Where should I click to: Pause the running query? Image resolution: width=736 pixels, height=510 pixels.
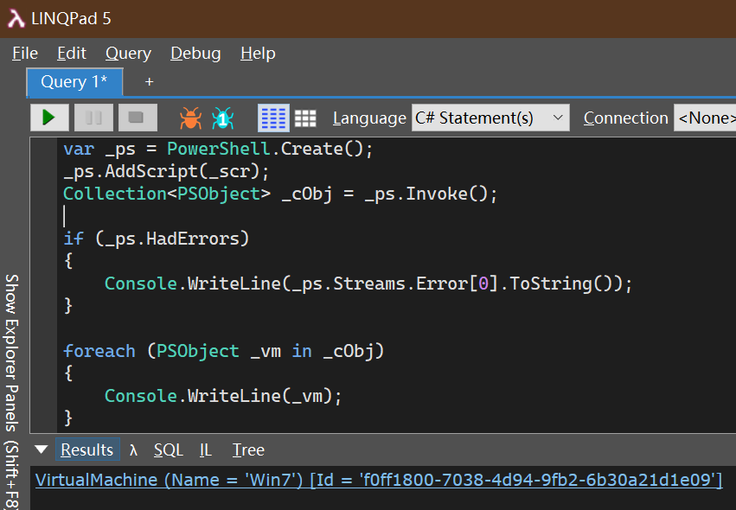click(93, 118)
